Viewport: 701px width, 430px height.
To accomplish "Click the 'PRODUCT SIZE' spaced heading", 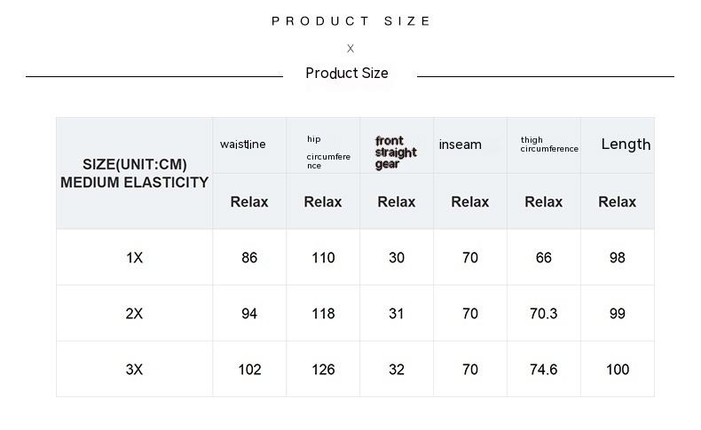I will tap(351, 21).
